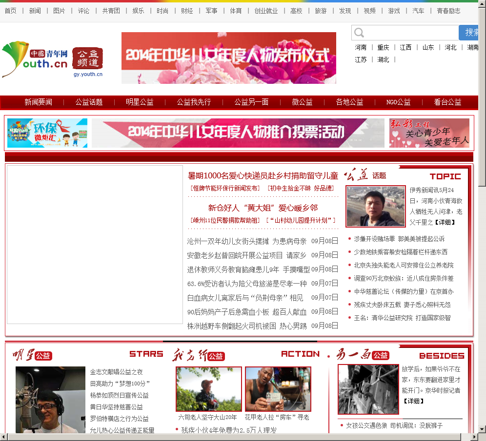This screenshot has height=441, width=486.
Task: Open 军事 in top navigation
Action: coord(211,11)
